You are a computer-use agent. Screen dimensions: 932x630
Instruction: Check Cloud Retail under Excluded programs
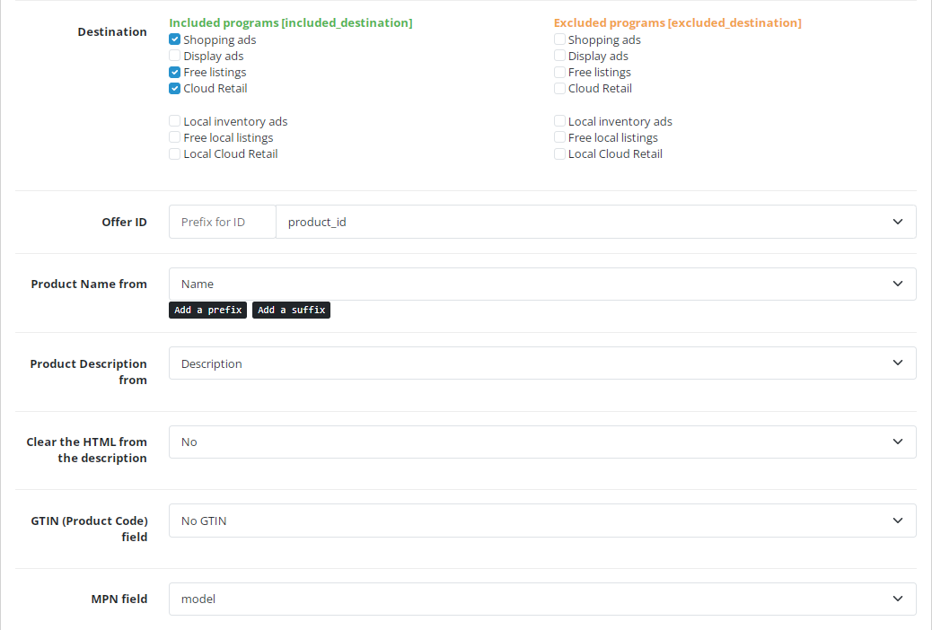559,88
